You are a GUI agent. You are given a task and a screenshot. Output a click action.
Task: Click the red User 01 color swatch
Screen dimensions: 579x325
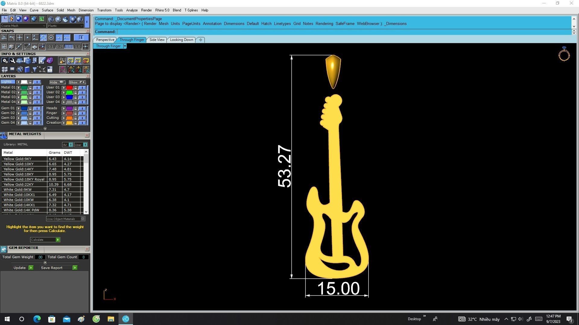tap(69, 88)
